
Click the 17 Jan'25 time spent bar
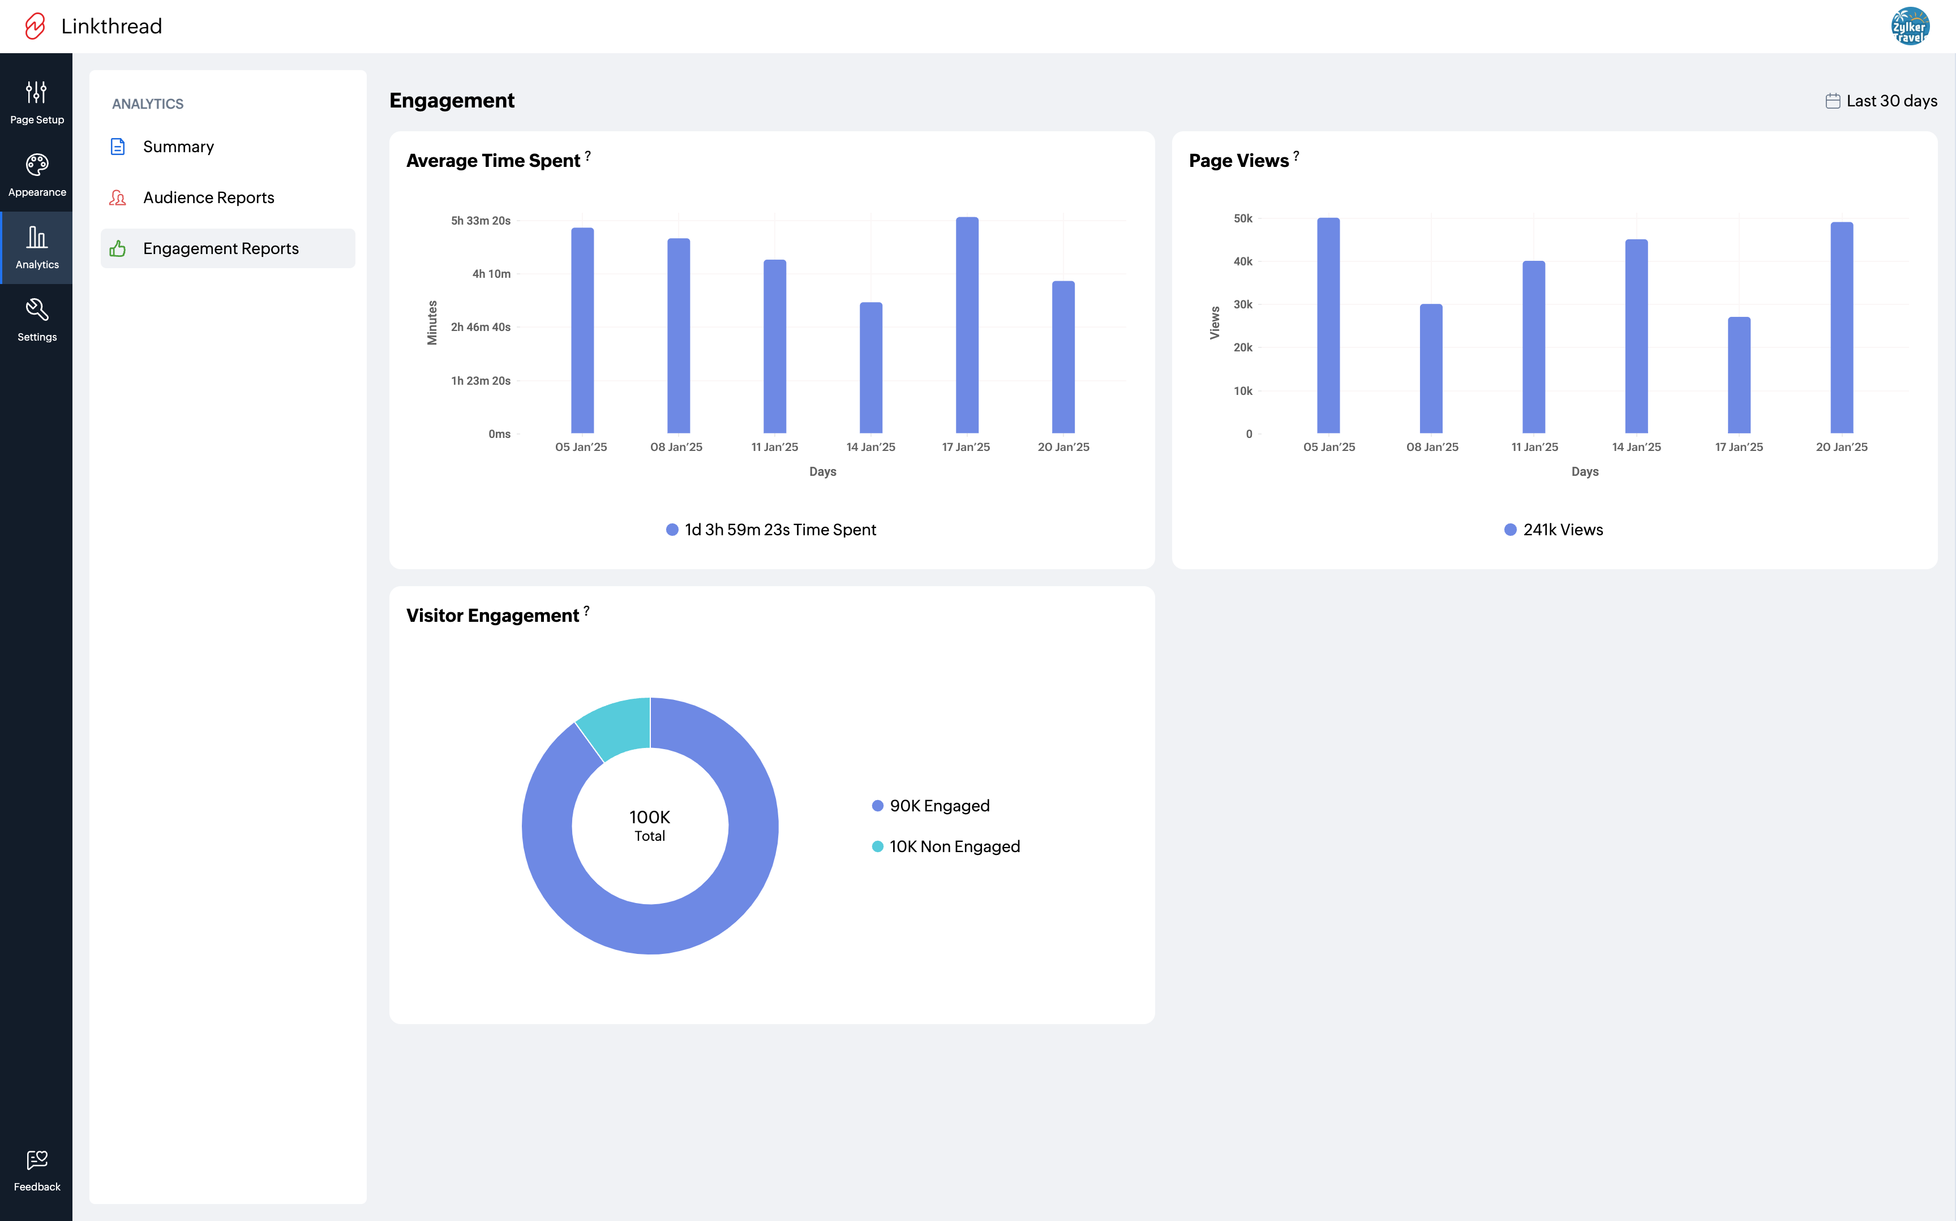click(967, 325)
